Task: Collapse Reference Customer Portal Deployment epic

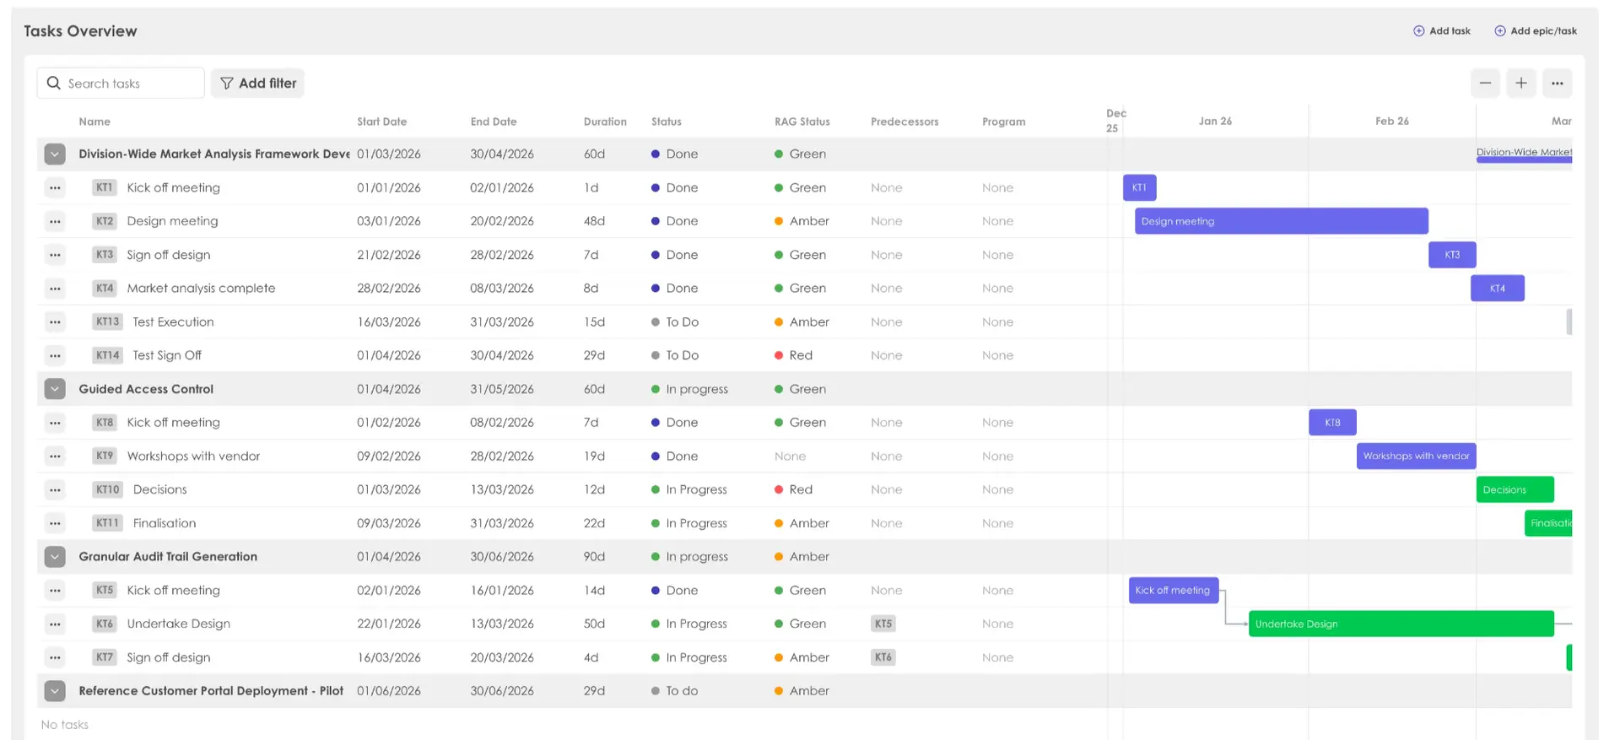Action: (x=55, y=691)
